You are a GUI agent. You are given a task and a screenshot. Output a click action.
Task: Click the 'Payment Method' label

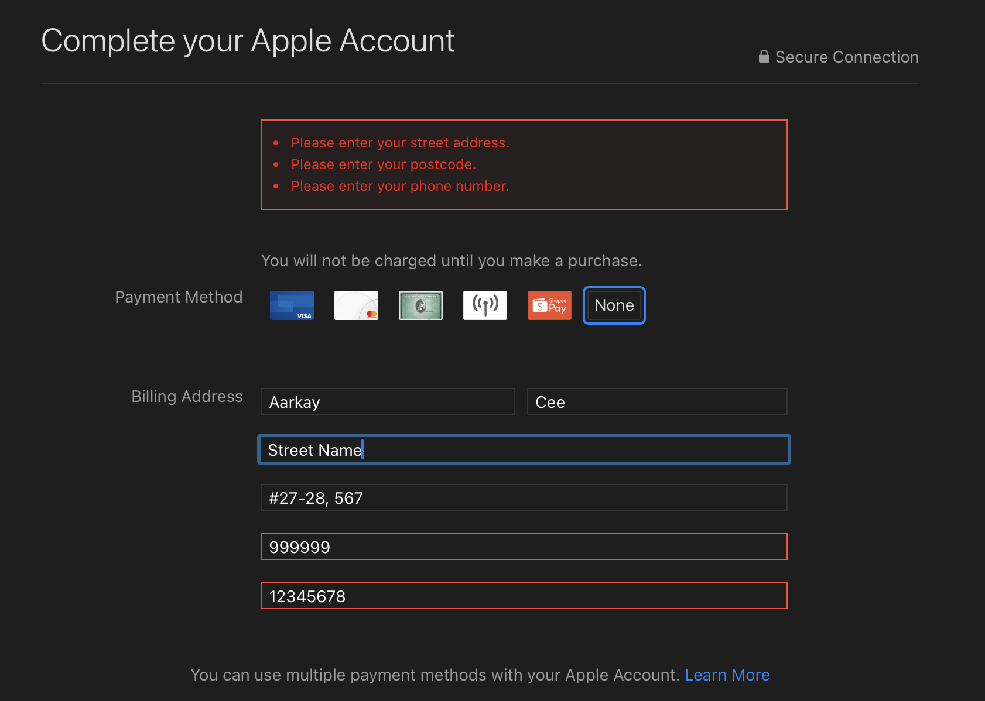(179, 297)
